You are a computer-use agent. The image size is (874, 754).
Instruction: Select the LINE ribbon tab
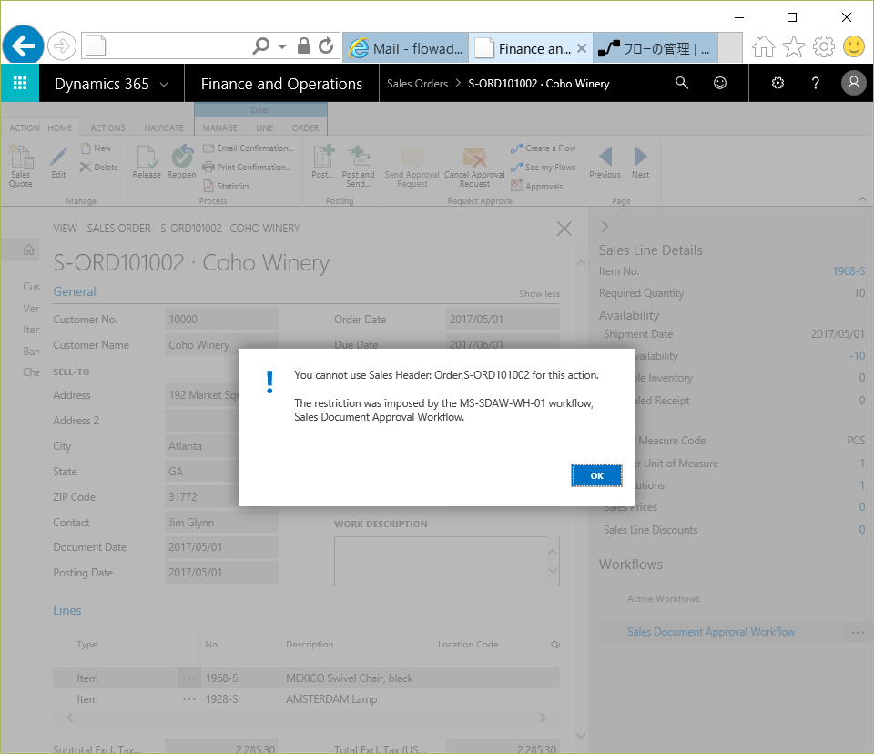click(x=265, y=127)
